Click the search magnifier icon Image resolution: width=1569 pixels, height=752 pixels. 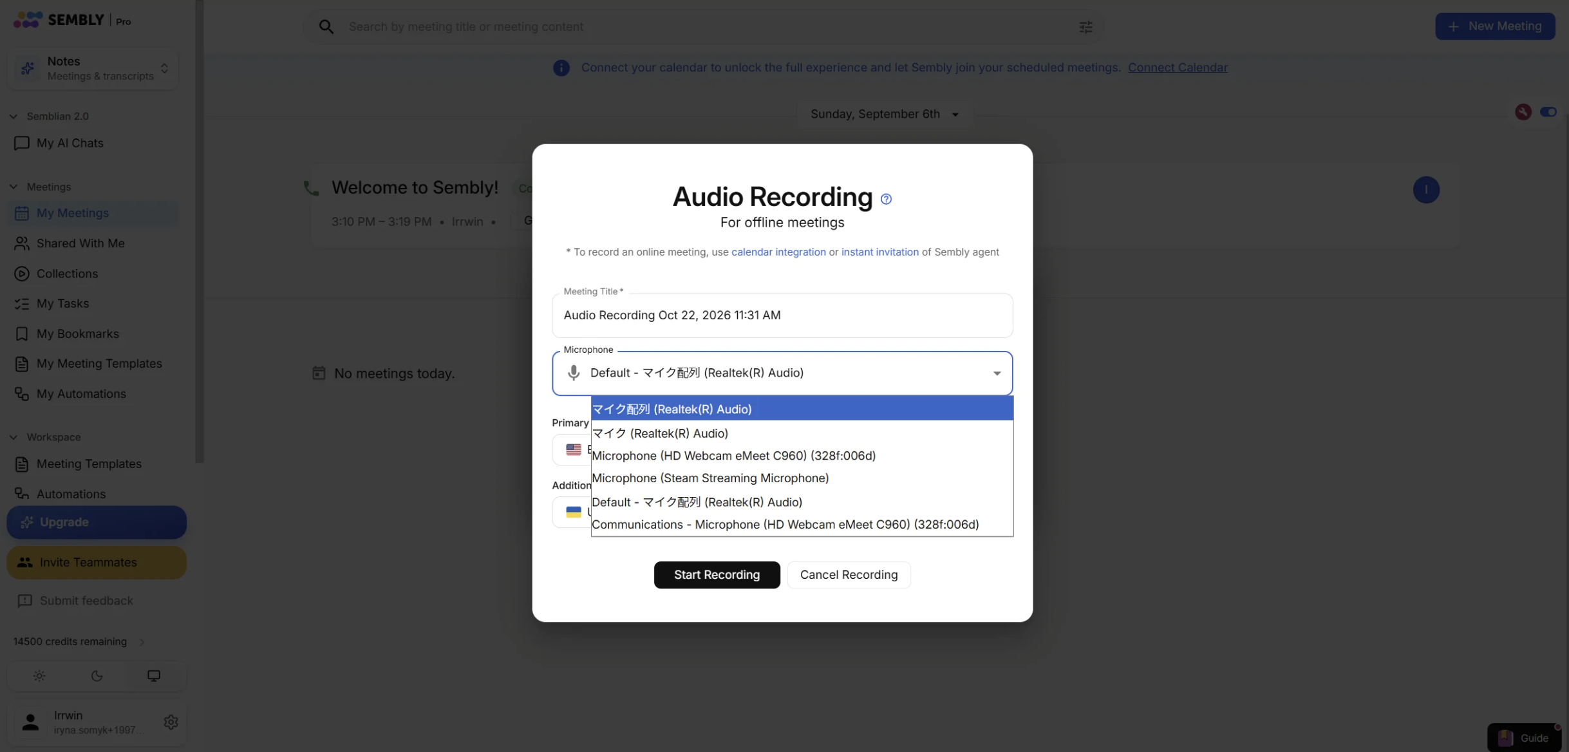coord(326,27)
